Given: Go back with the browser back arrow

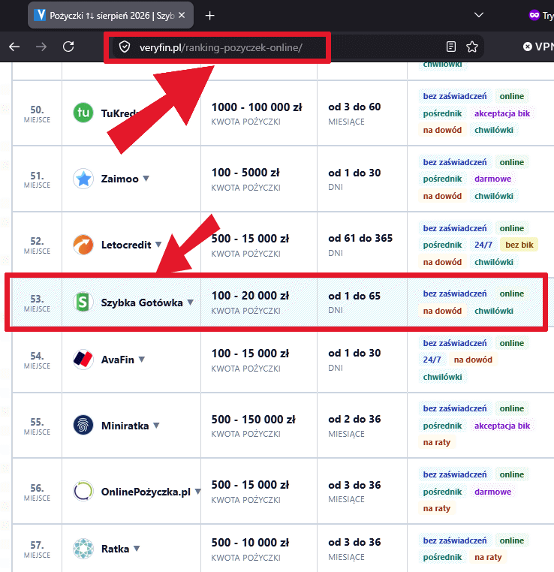Looking at the screenshot, I should point(14,47).
